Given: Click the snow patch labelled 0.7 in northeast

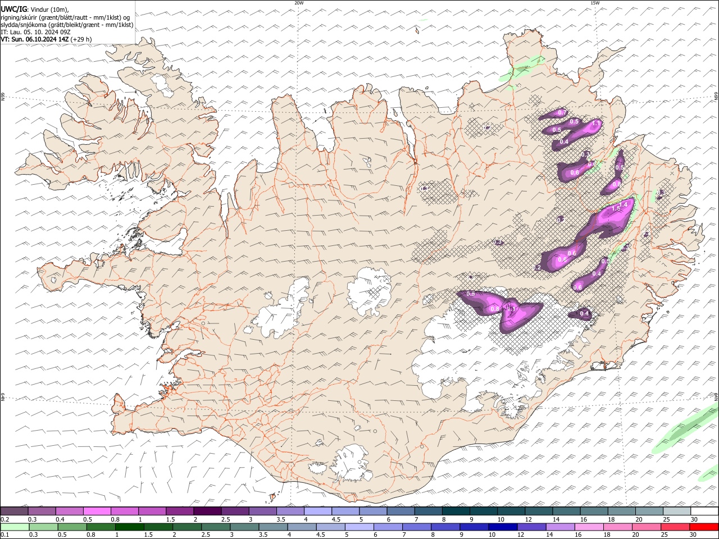Looking at the screenshot, I should click(554, 115).
